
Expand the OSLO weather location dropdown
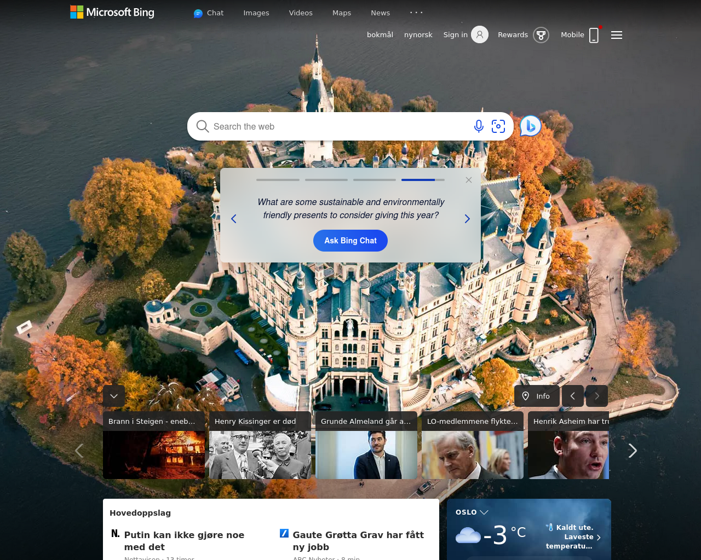tap(484, 512)
